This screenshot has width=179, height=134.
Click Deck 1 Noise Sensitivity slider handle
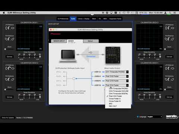pos(40,57)
